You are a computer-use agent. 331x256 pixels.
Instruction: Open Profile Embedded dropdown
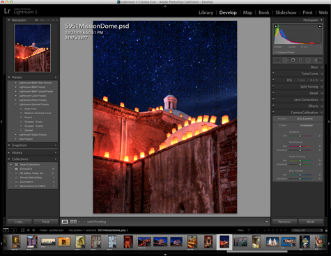coord(307,125)
